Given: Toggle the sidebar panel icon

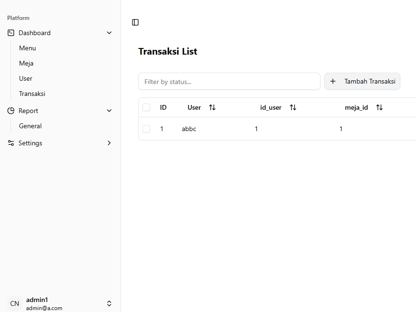Looking at the screenshot, I should point(135,22).
